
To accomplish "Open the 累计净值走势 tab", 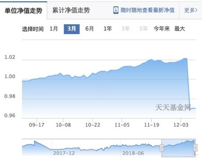I will pos(71,10).
